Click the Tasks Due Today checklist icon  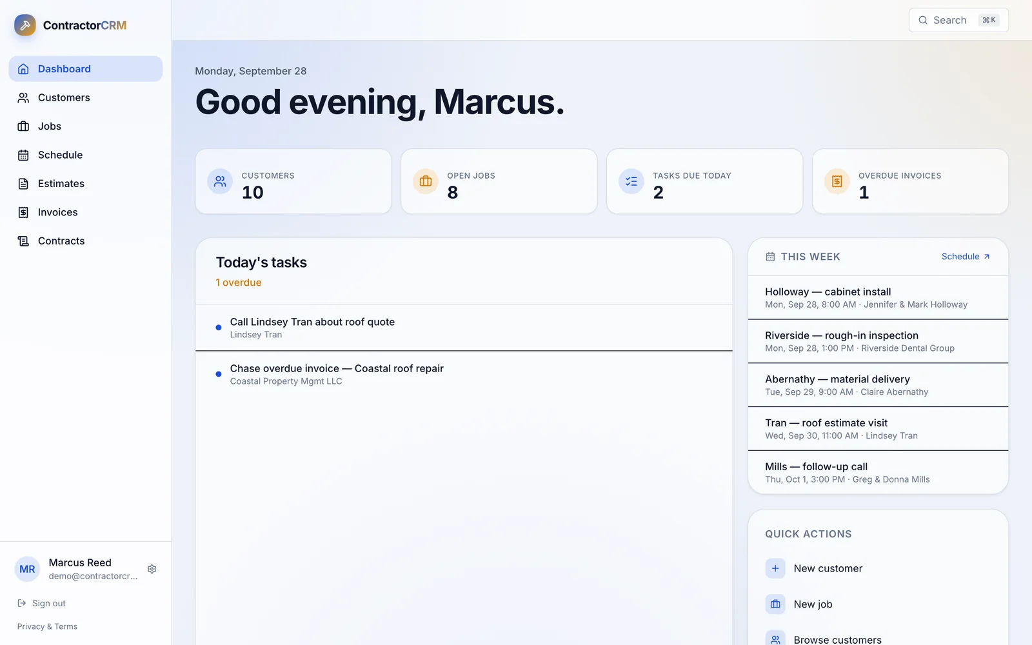pyautogui.click(x=631, y=181)
